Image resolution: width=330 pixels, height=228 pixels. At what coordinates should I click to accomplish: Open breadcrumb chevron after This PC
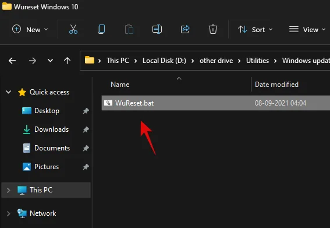point(136,61)
